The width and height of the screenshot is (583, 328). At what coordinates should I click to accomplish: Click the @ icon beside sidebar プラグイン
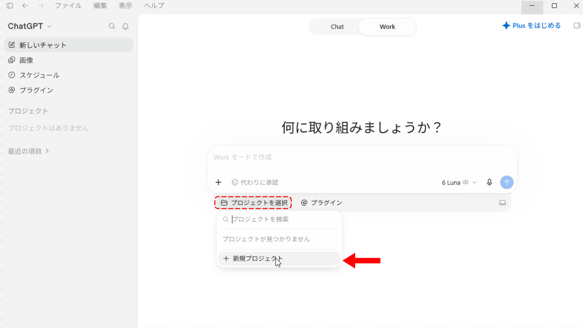[12, 90]
